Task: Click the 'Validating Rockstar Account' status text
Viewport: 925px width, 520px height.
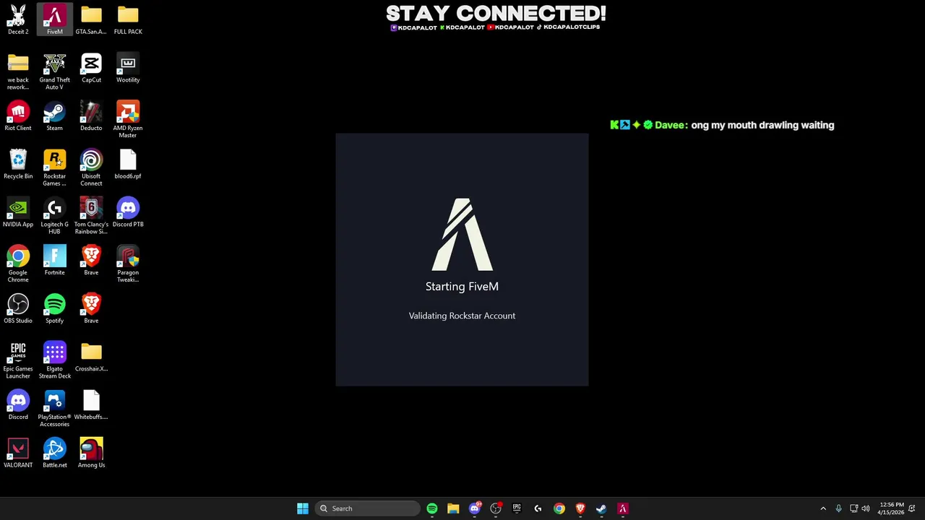Action: 462,316
